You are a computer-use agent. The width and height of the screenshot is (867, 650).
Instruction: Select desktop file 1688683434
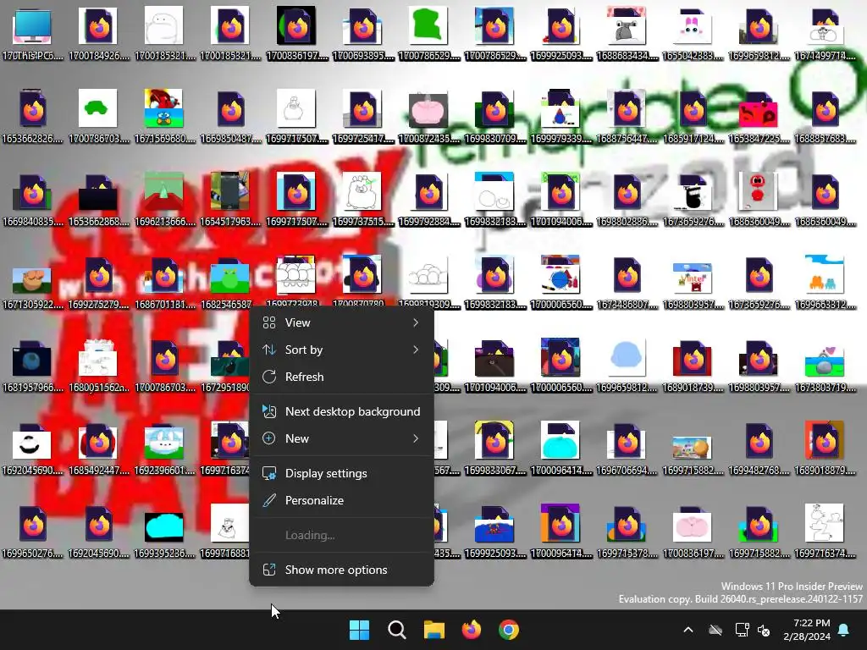627,34
